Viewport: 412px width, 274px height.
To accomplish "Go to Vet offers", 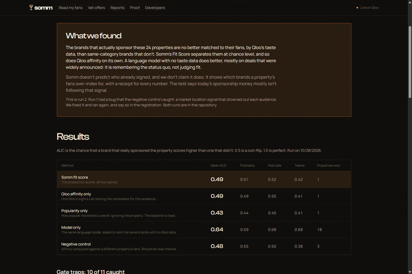I will coord(96,8).
